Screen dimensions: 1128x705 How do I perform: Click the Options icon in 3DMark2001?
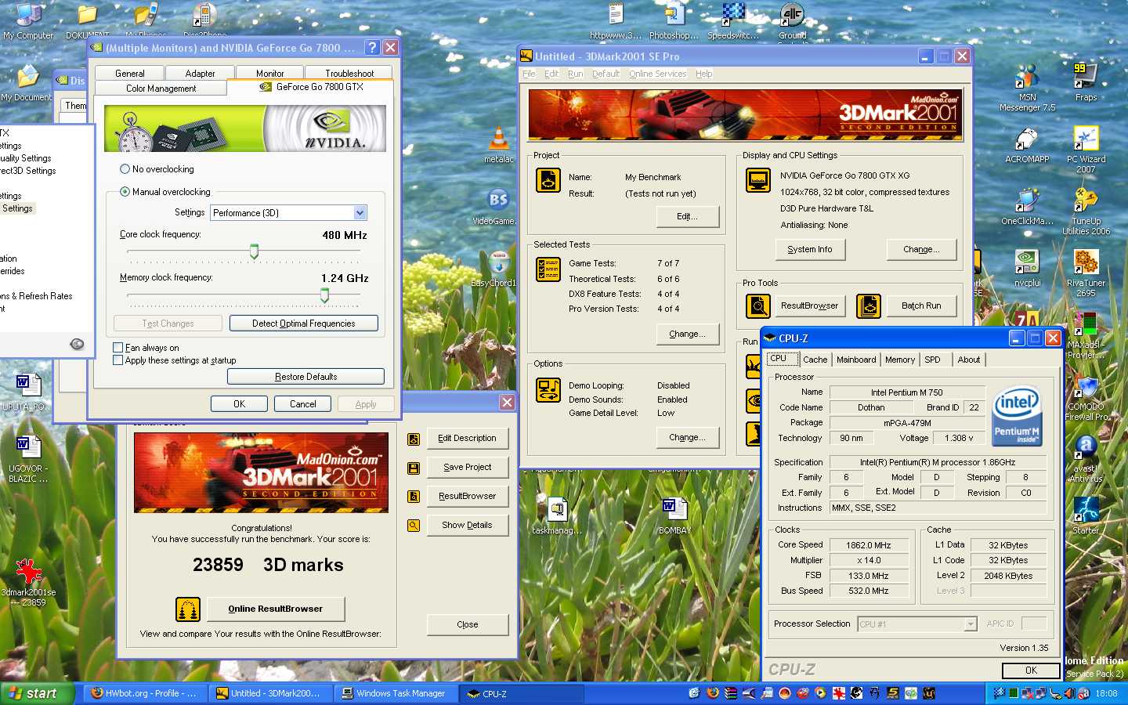click(x=548, y=389)
